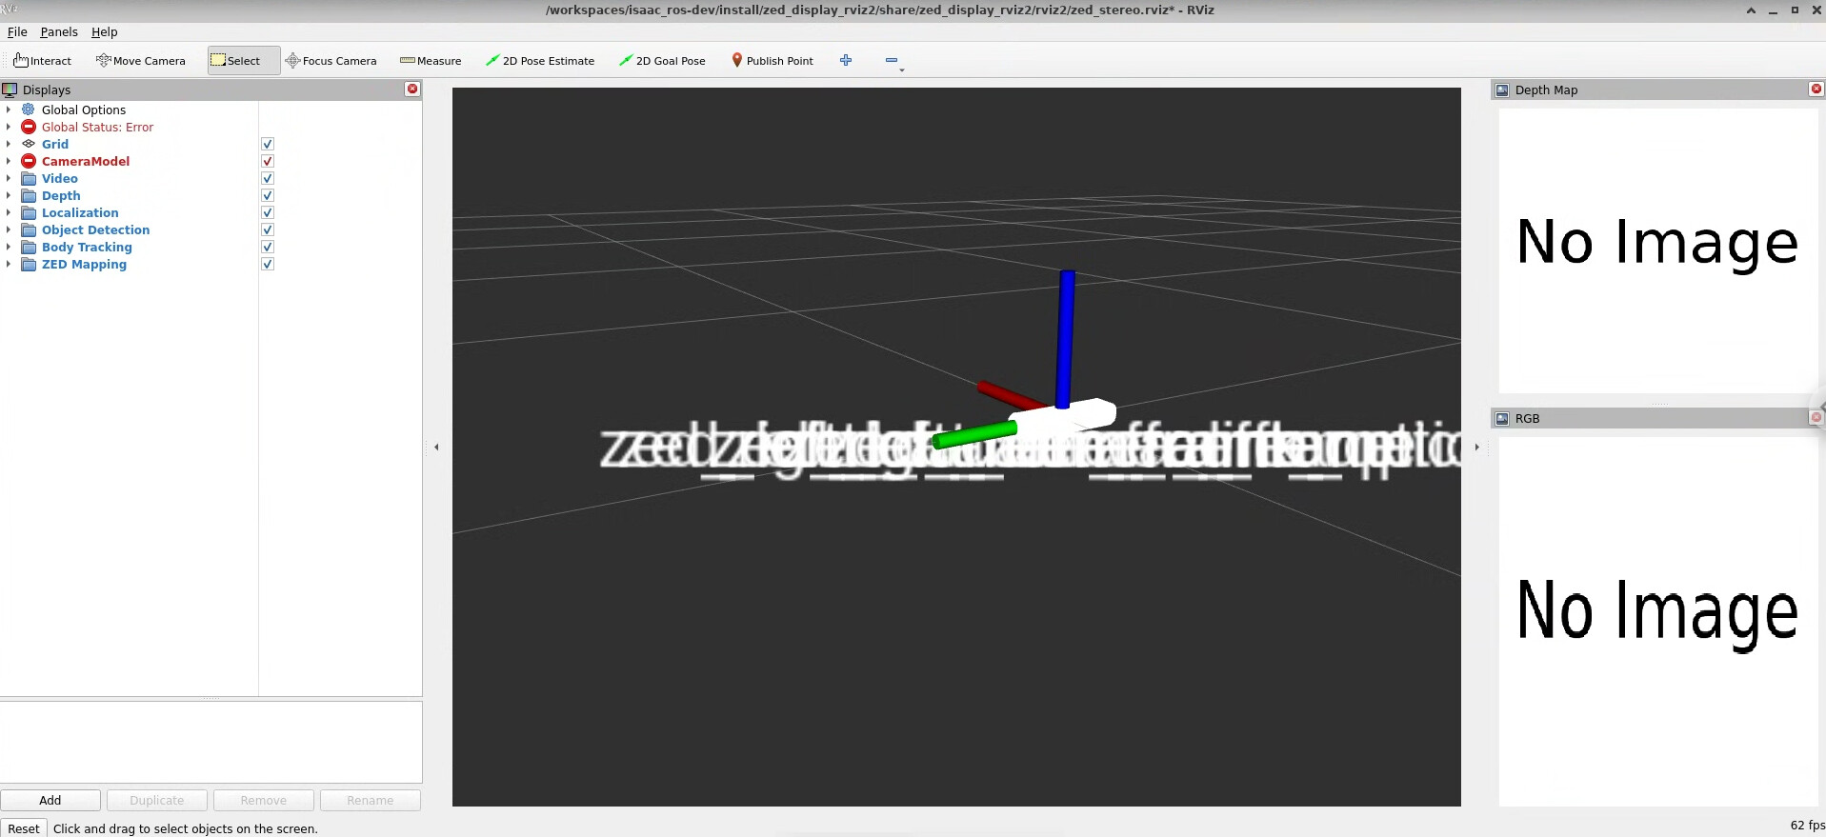This screenshot has height=837, width=1826.
Task: Expand the ZED Mapping group
Action: coord(9,265)
